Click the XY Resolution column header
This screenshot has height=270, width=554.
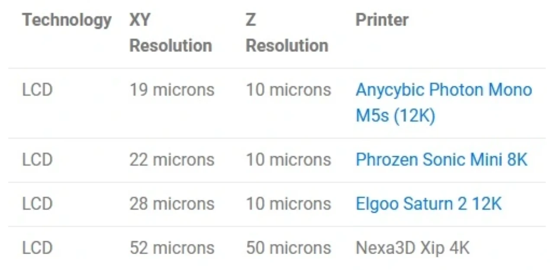point(171,32)
